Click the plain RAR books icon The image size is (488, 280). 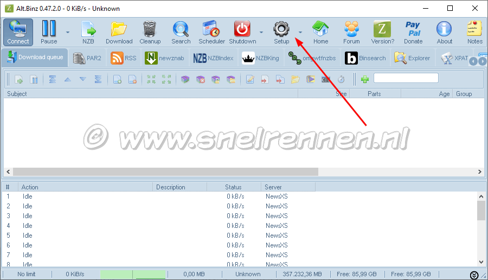pyautogui.click(x=185, y=79)
